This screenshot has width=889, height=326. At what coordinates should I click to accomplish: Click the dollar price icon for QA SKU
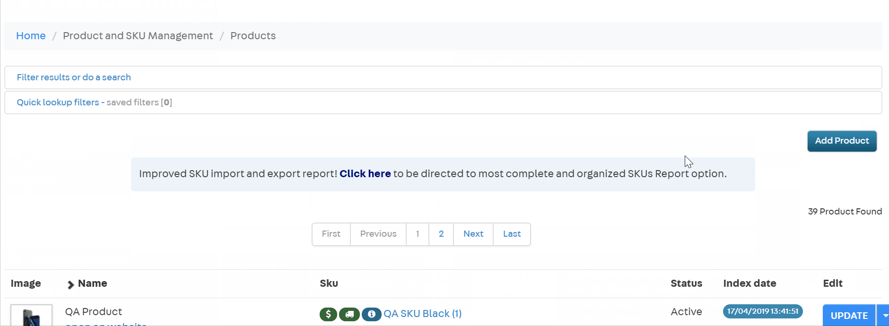(328, 314)
